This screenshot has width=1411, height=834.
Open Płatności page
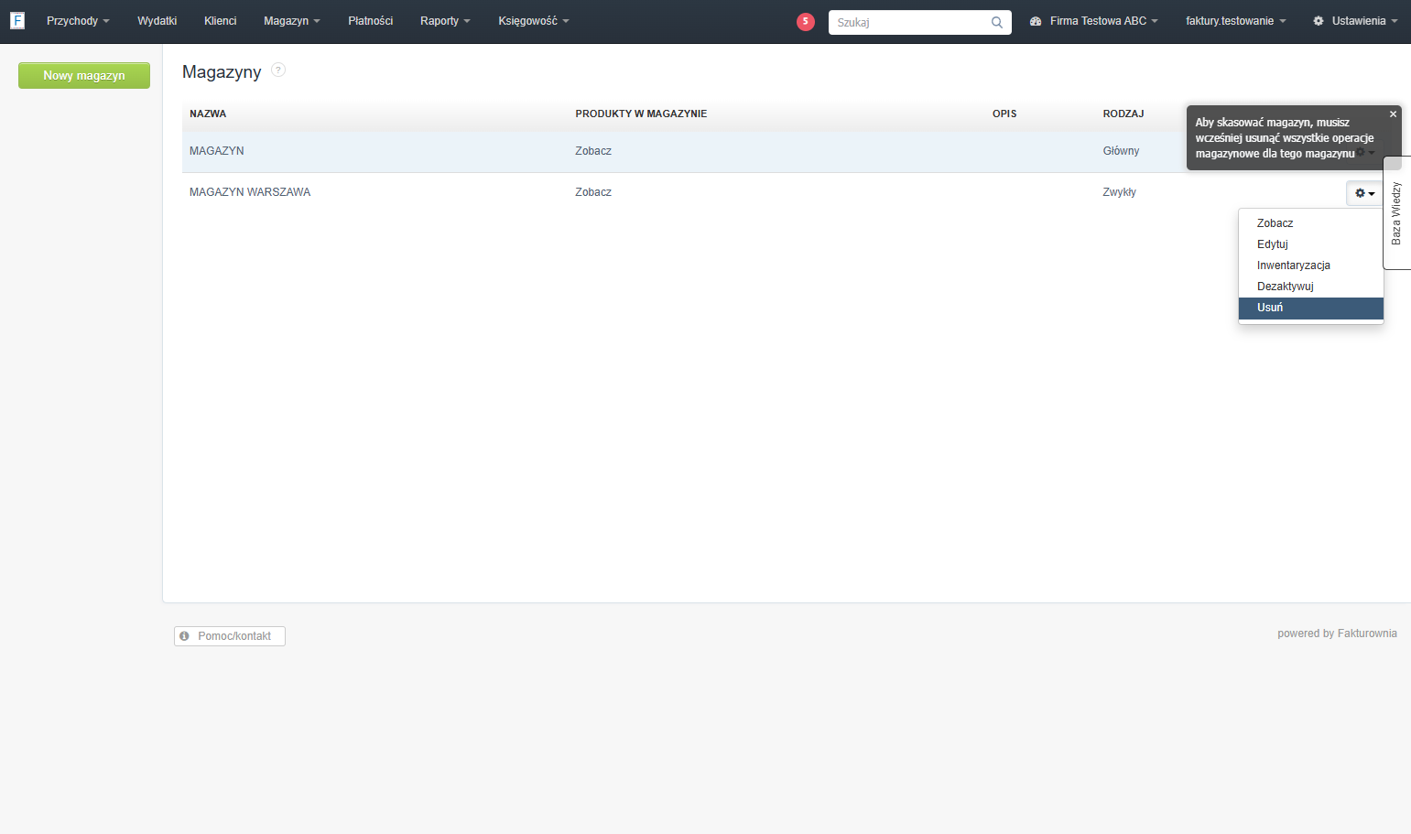pos(370,21)
